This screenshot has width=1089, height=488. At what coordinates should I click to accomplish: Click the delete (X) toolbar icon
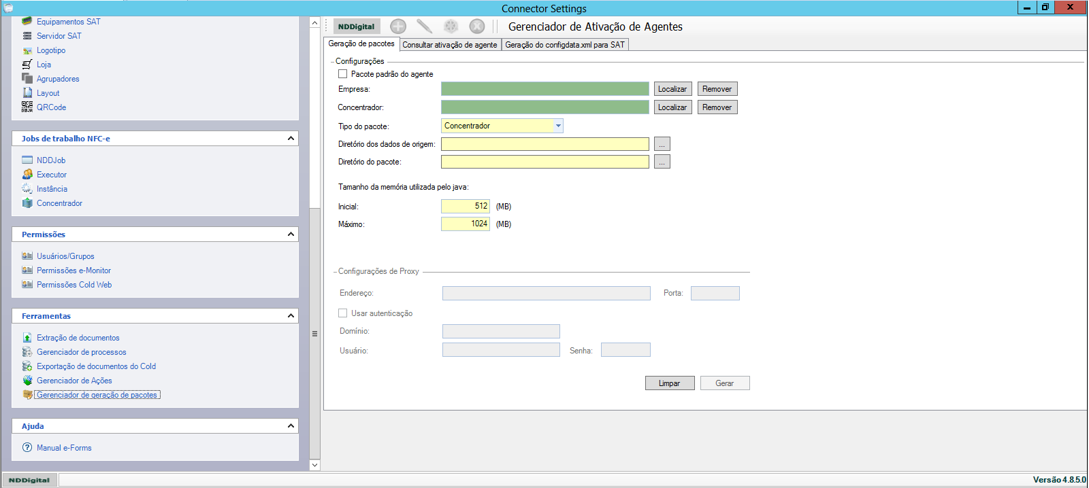coord(477,27)
